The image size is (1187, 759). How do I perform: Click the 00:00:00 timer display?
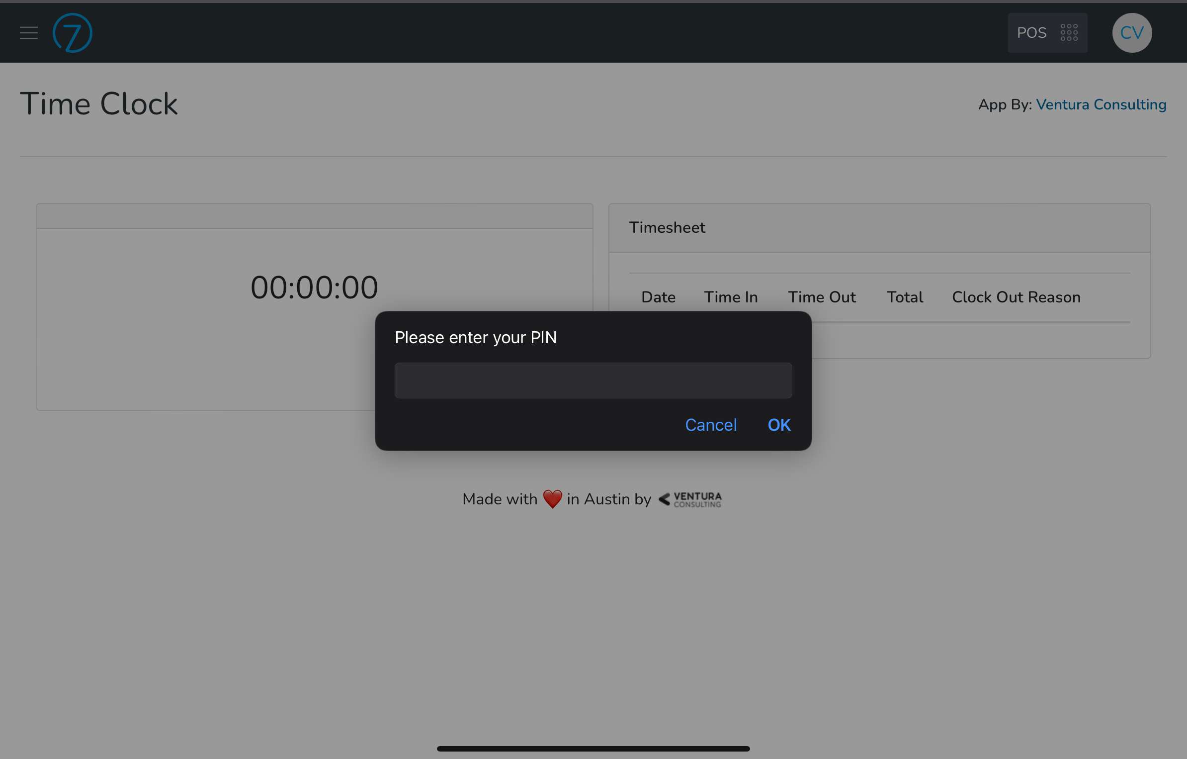314,287
